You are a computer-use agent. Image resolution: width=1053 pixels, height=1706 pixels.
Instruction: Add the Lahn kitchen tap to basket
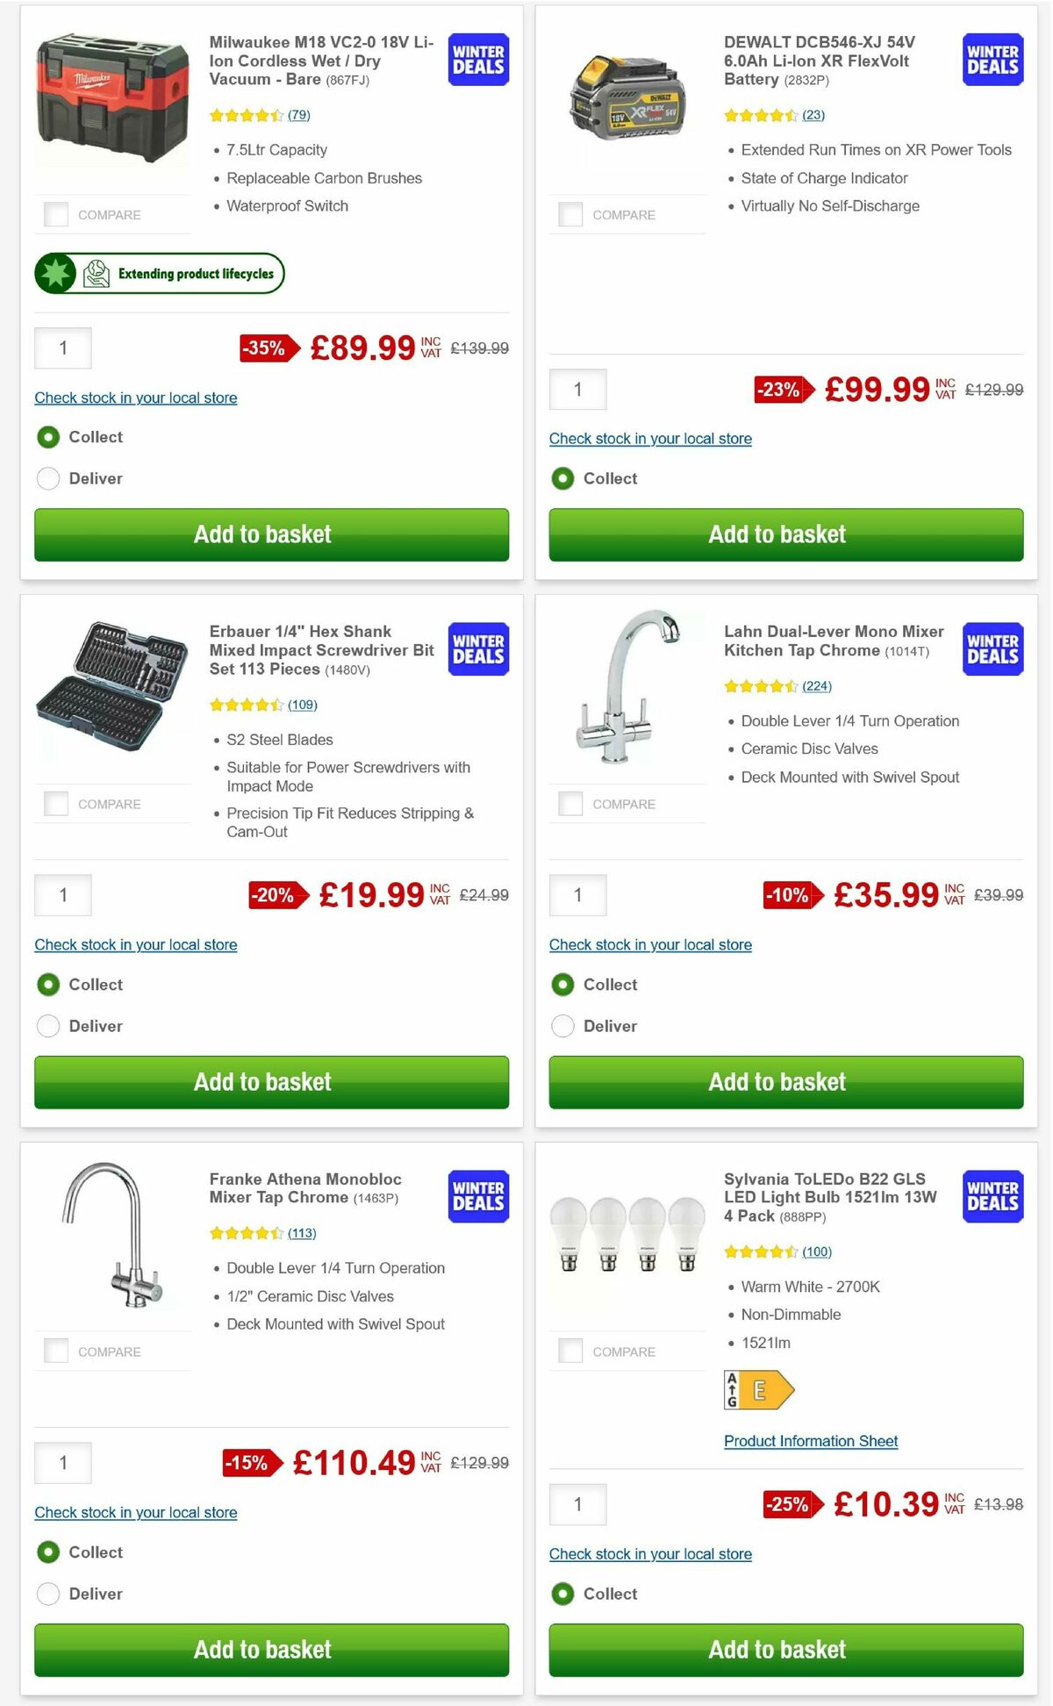pyautogui.click(x=777, y=1081)
